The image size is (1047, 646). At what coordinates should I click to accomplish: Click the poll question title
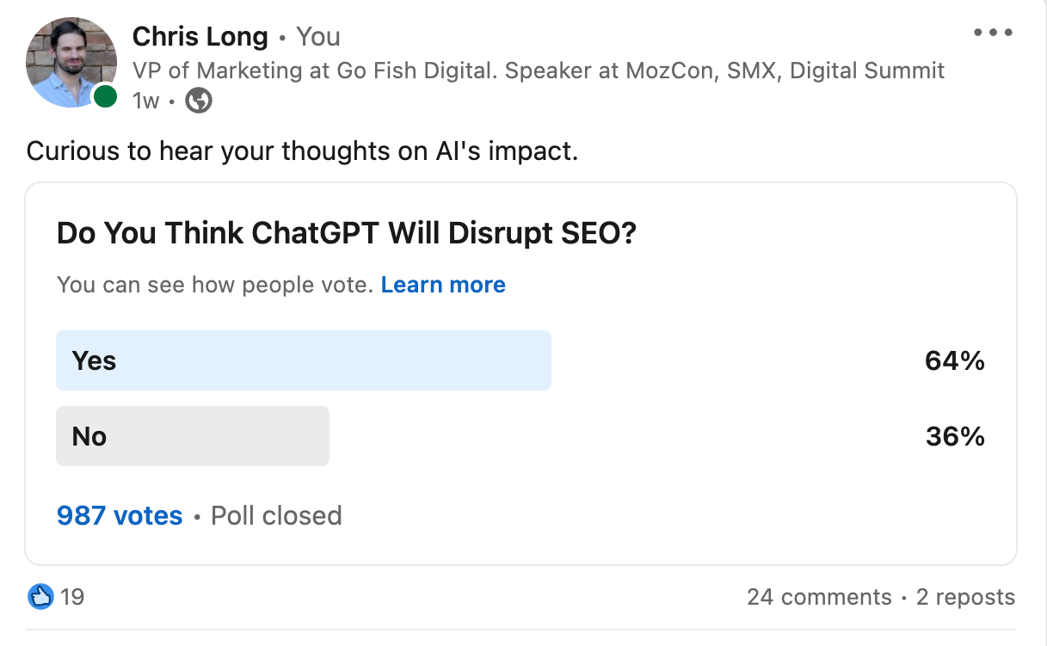pos(346,233)
